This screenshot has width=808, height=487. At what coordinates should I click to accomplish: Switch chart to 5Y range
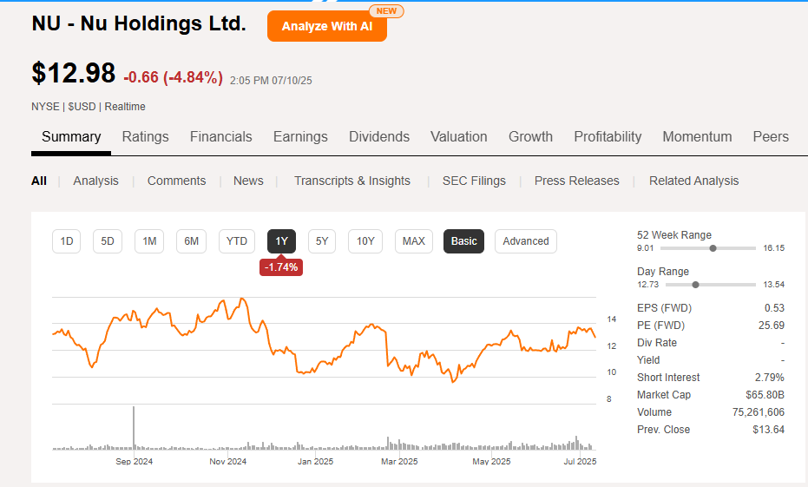(x=321, y=241)
